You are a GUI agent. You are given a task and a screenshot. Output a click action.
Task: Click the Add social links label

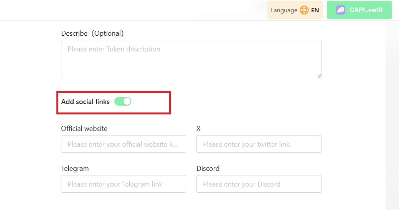[85, 102]
